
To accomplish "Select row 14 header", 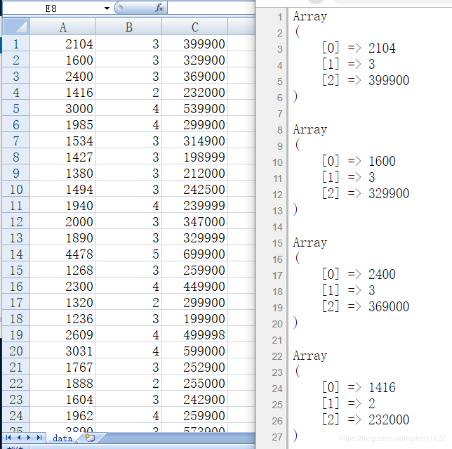I will coord(16,254).
